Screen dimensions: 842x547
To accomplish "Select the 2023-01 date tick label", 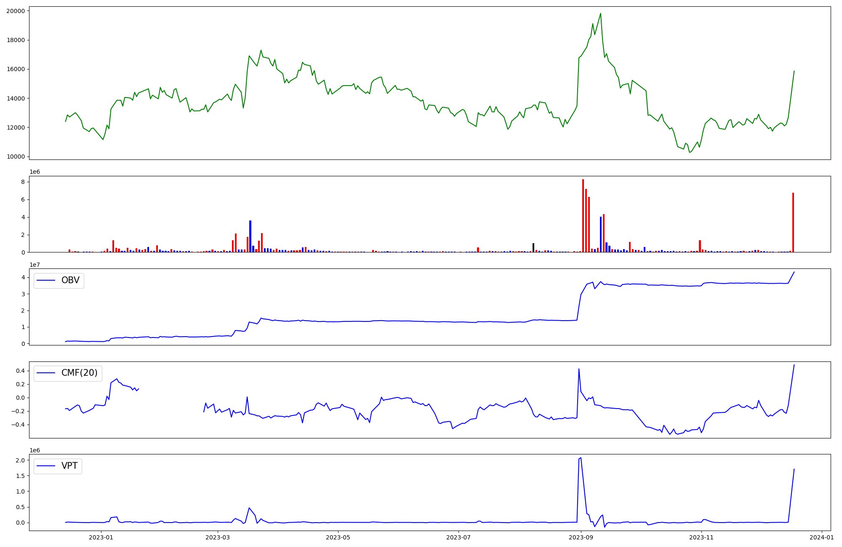I will click(101, 537).
